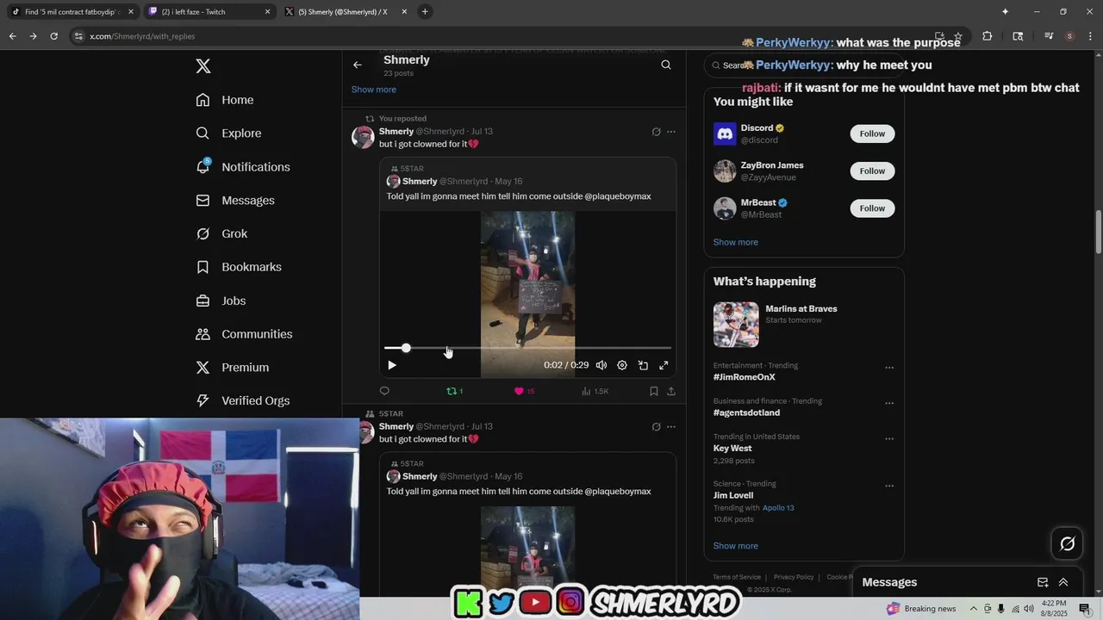Open Shmerly's avatar on the first tweet

(x=363, y=137)
